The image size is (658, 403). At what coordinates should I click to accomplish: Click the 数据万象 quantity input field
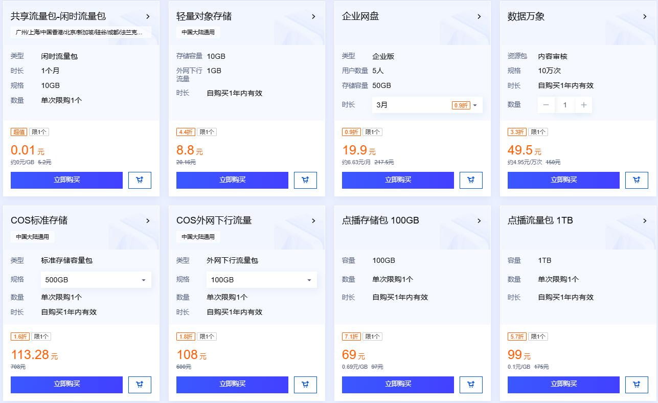566,105
